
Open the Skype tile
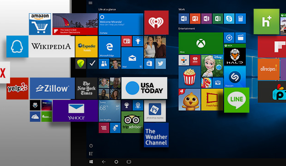(229, 19)
